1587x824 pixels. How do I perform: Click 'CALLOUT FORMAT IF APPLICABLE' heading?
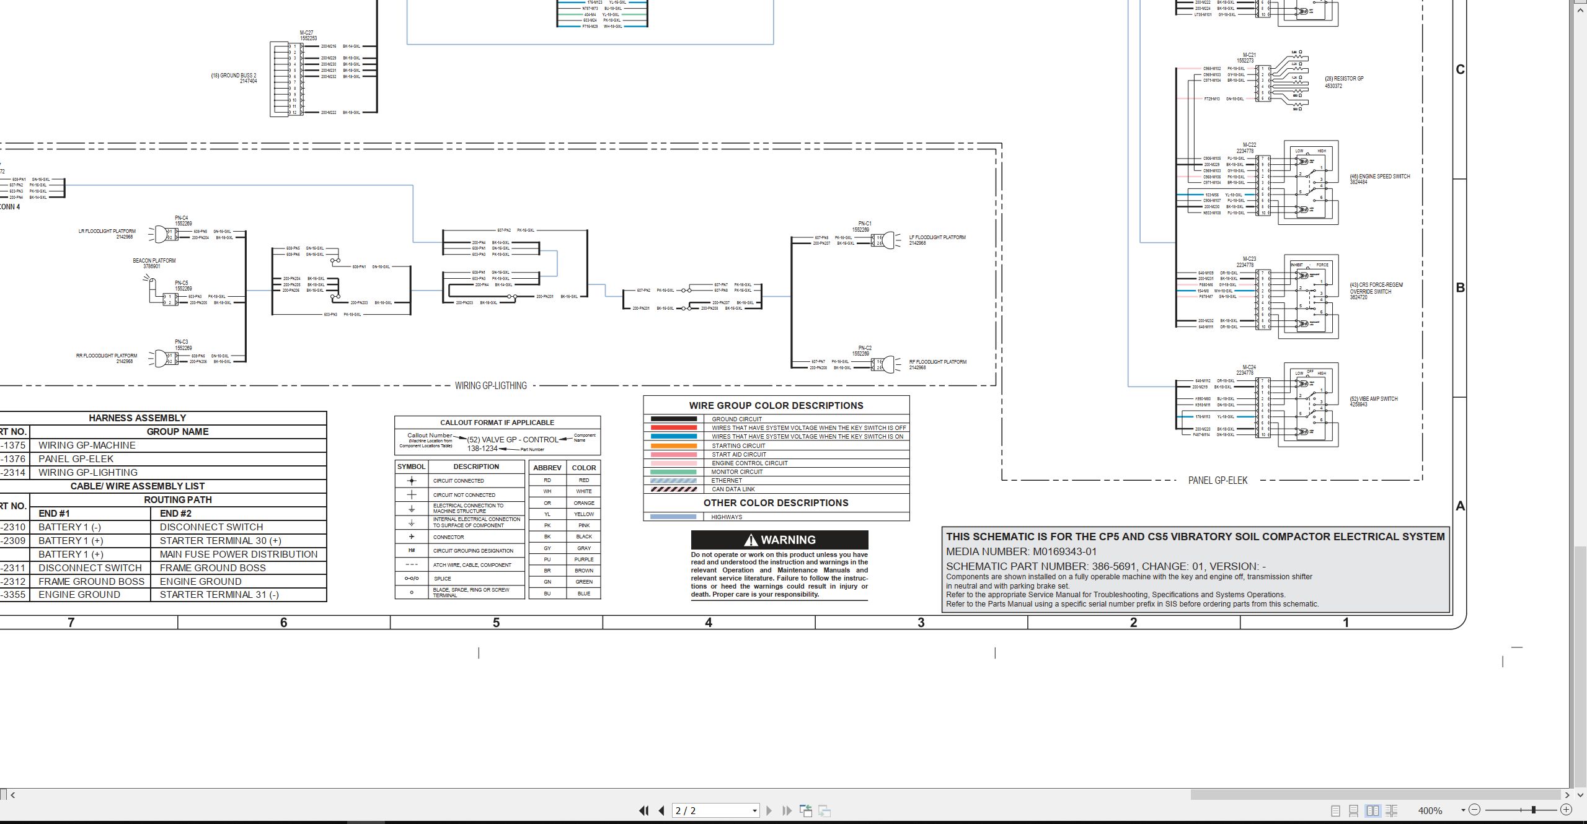pyautogui.click(x=497, y=423)
